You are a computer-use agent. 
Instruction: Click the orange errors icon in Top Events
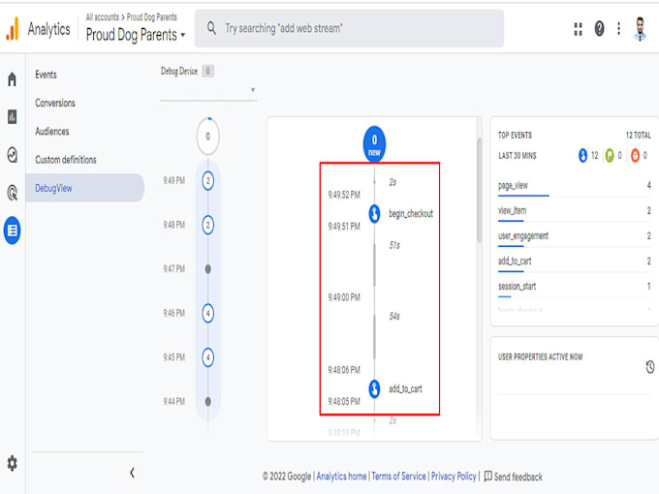(635, 155)
